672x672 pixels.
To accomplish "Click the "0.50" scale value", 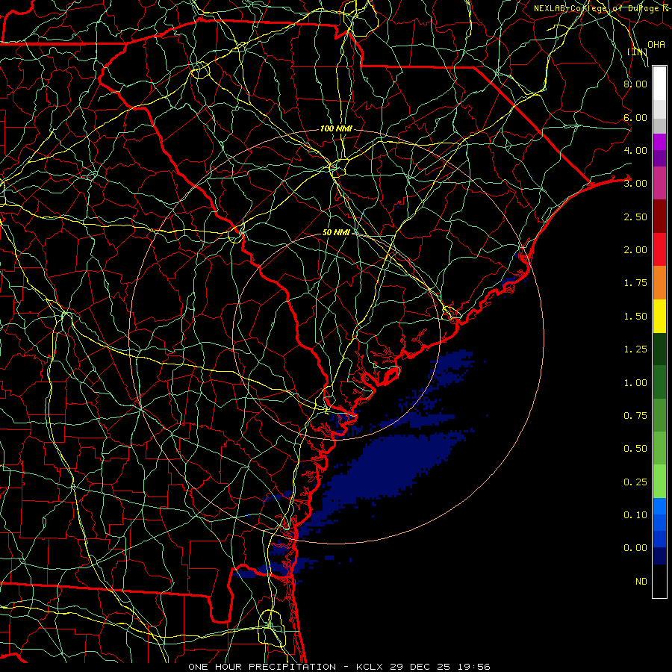I will click(x=635, y=449).
